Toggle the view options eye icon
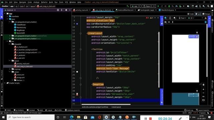Screen dimensions: 214x120 tap(166, 22)
